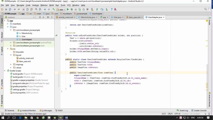
Task: Switch to the item_user.xml editor tab
Action: point(134,17)
